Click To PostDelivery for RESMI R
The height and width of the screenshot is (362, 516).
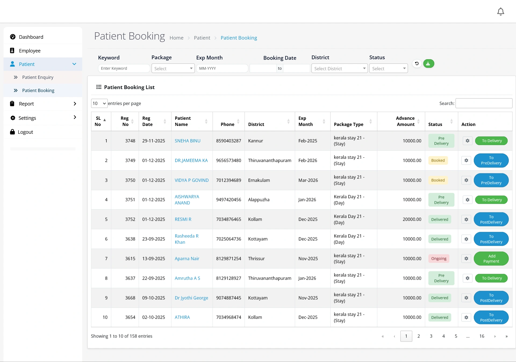pos(491,219)
